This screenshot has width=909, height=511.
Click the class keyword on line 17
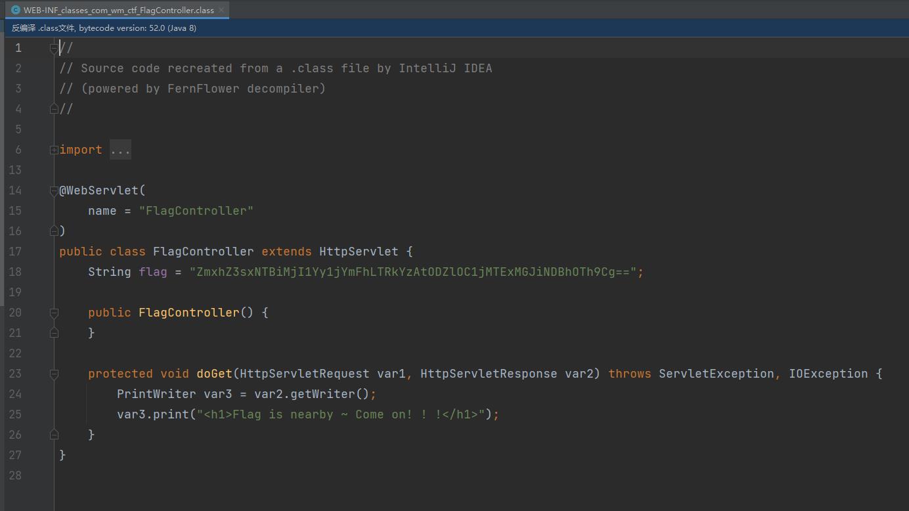tap(127, 252)
